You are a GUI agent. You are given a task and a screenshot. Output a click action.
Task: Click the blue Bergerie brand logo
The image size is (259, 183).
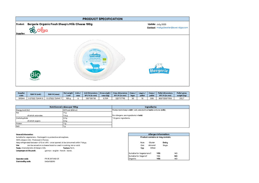coord(159,69)
